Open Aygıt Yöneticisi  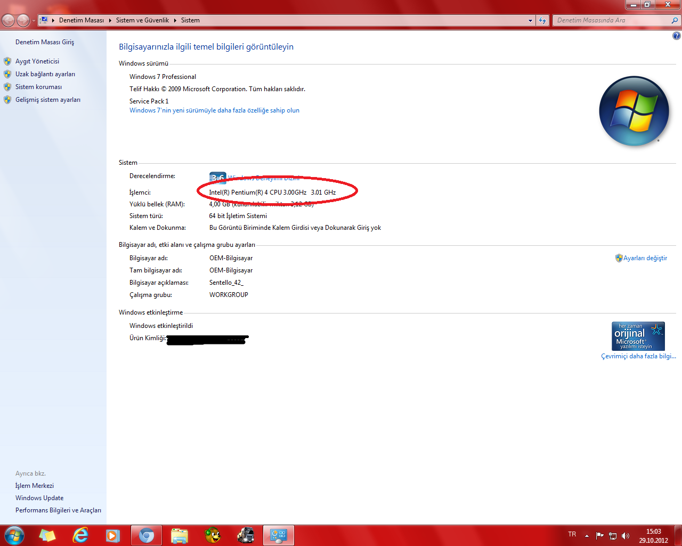click(37, 61)
